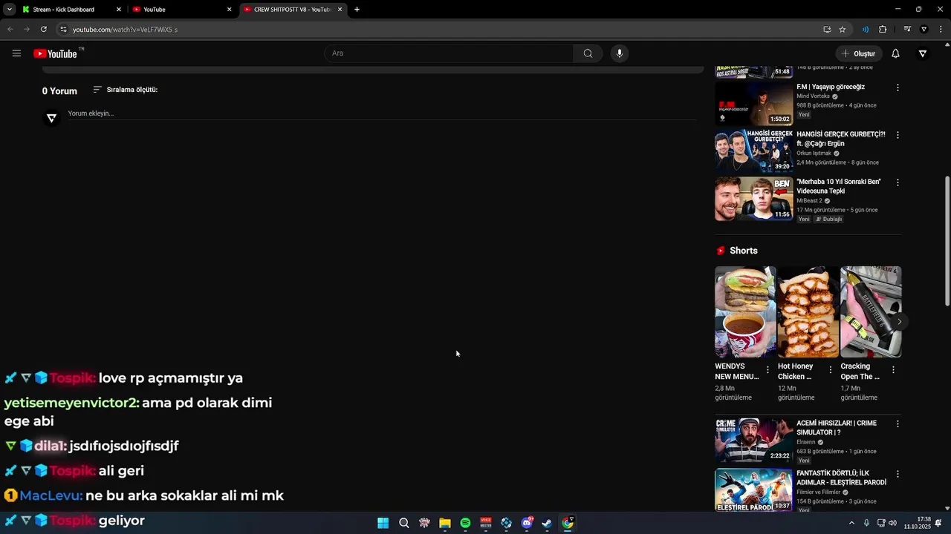Open the YouTube account avatar menu
The width and height of the screenshot is (951, 534).
(x=922, y=53)
